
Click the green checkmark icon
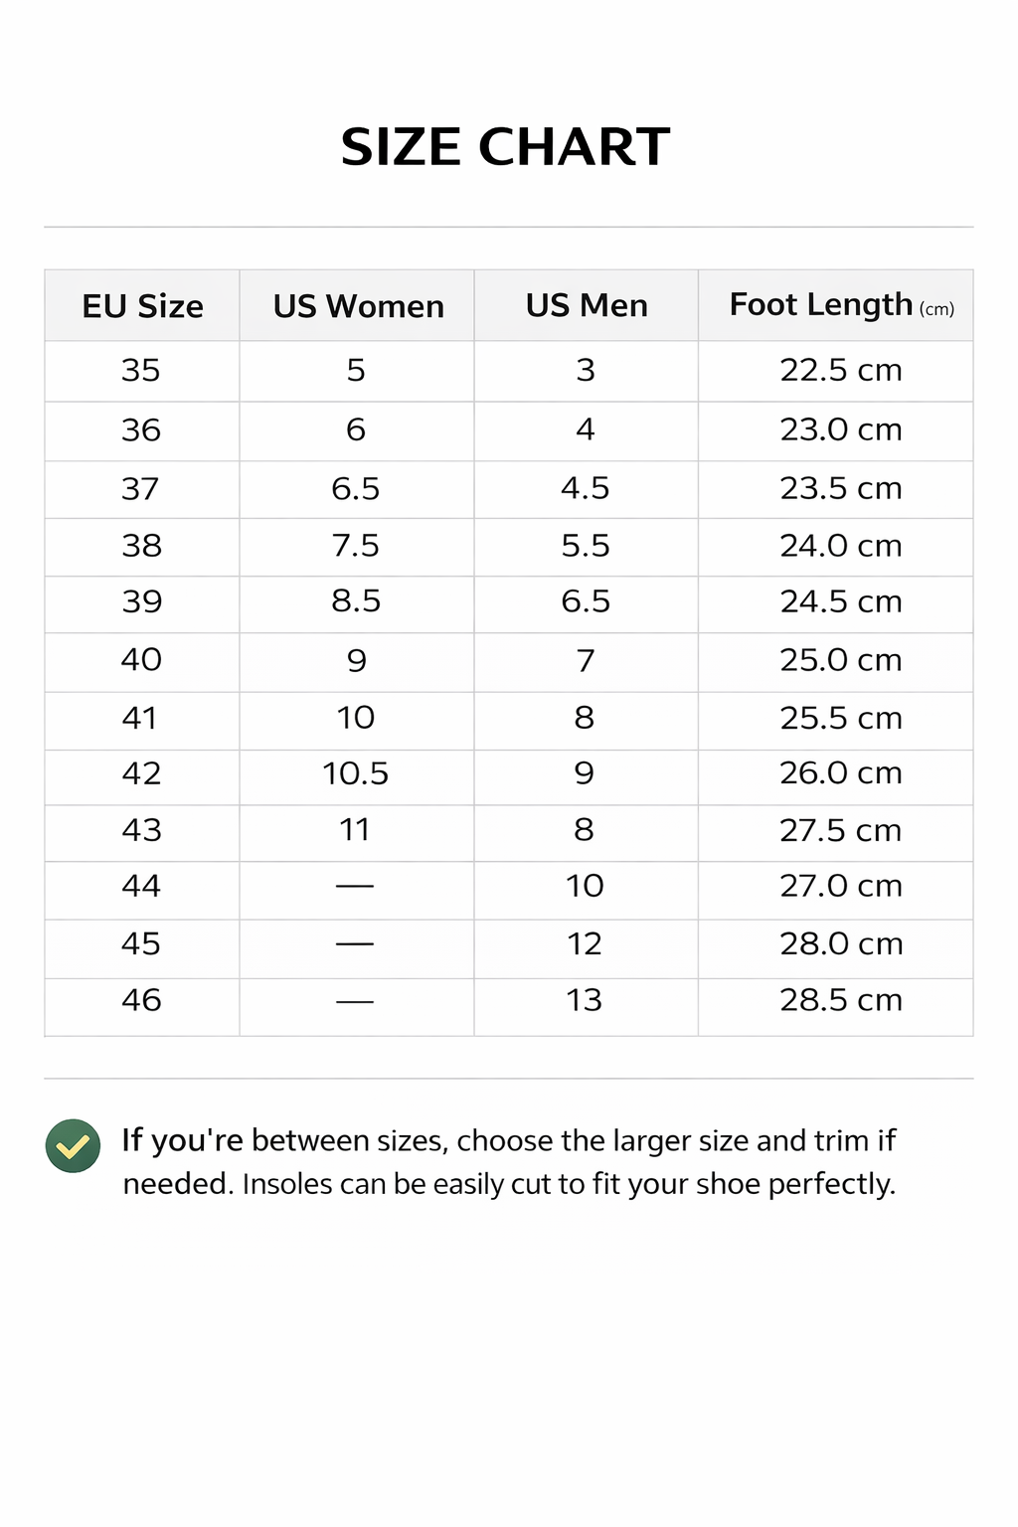(73, 1145)
